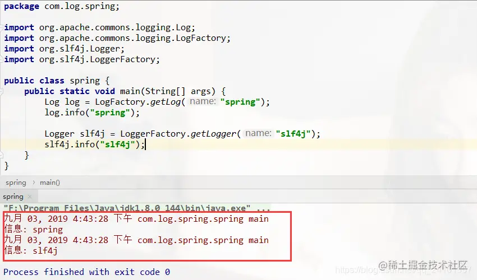Screen dimensions: 477x280
Task: Click the '信息: spring' console output line
Action: pyautogui.click(x=34, y=229)
